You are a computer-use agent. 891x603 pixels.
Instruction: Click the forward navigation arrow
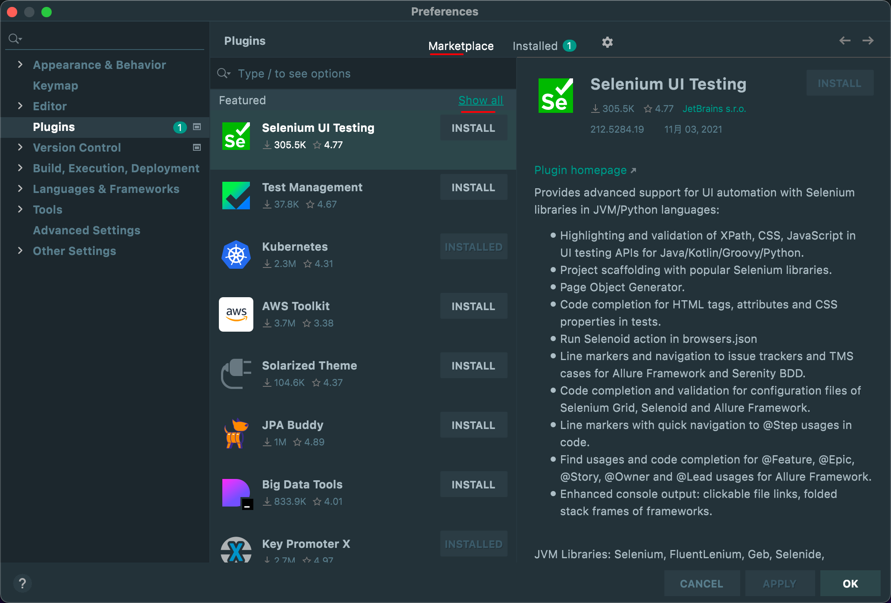click(x=868, y=41)
